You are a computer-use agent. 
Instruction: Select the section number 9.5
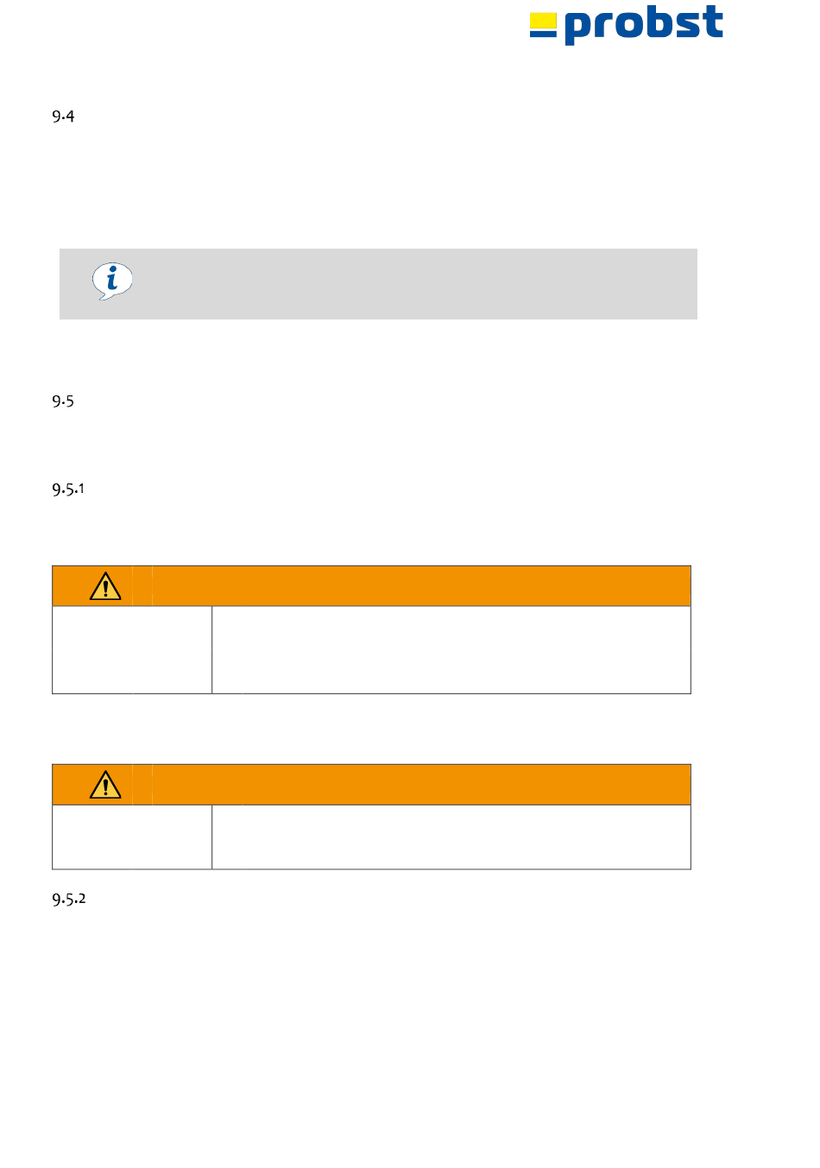(63, 401)
